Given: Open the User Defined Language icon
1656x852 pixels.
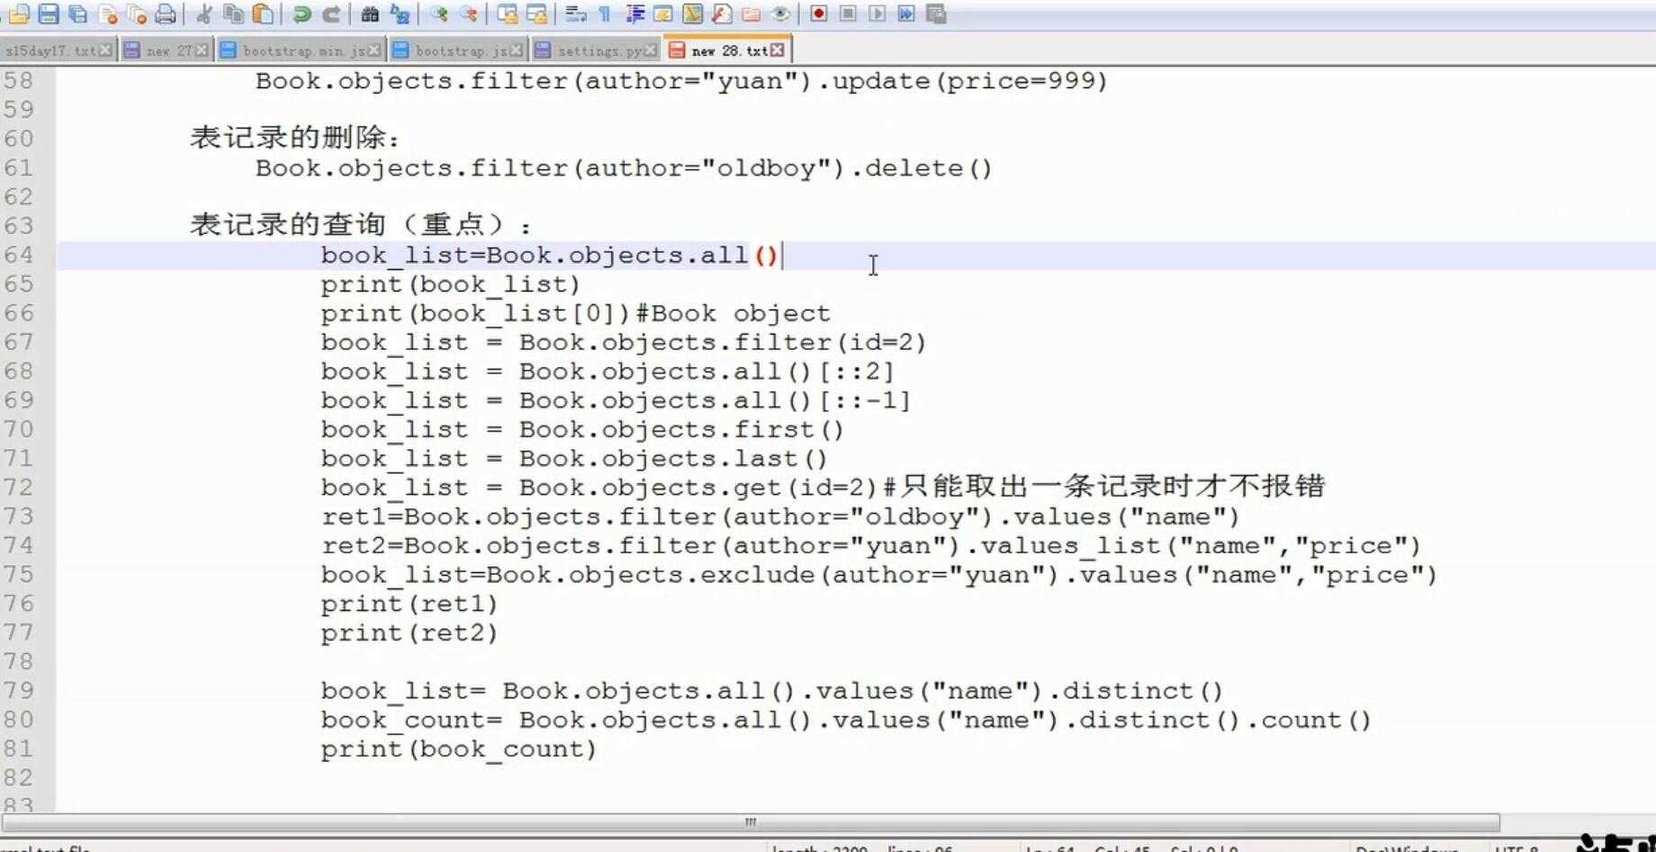Looking at the screenshot, I should coord(663,13).
